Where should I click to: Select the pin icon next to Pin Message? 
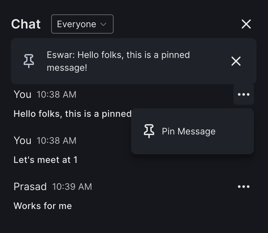[149, 131]
